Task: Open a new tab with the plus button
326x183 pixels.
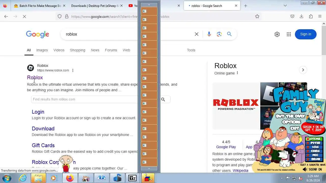Action: [246, 6]
